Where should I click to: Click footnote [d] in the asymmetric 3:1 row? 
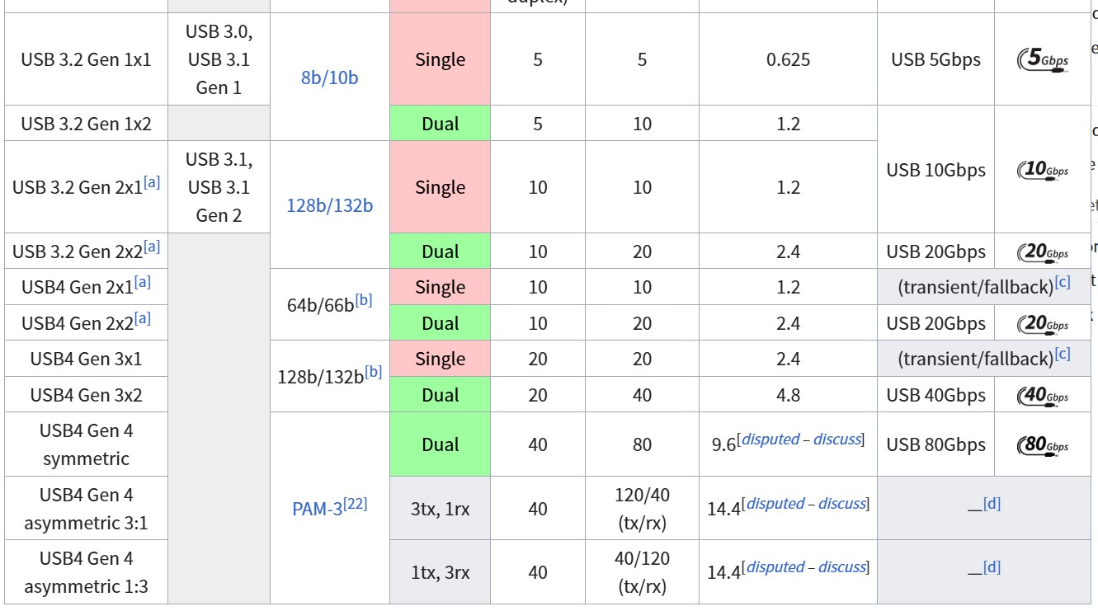[x=992, y=503]
